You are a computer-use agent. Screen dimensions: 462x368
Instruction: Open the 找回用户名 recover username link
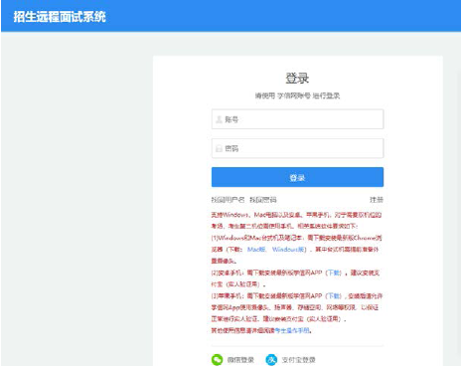coord(228,200)
